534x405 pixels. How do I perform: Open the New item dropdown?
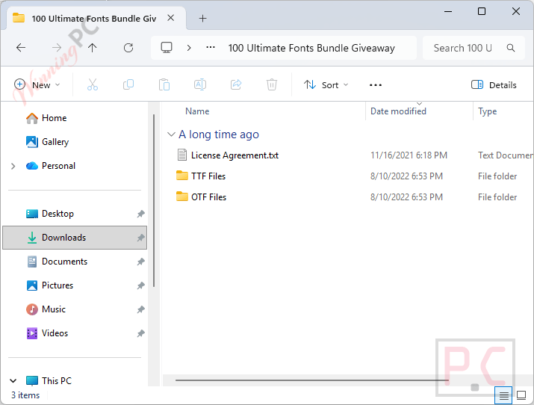[x=37, y=85]
